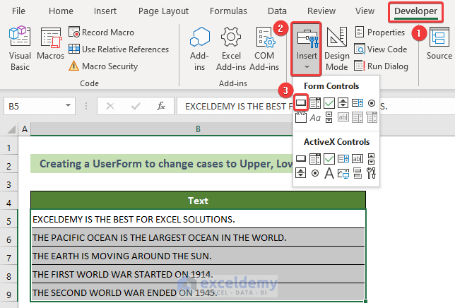Image resolution: width=455 pixels, height=308 pixels.
Task: Open control Properties
Action: pyautogui.click(x=380, y=32)
